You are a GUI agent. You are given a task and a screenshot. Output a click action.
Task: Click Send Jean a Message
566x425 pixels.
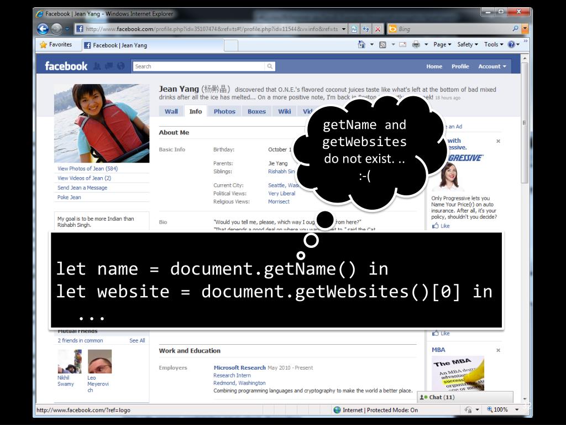[82, 188]
